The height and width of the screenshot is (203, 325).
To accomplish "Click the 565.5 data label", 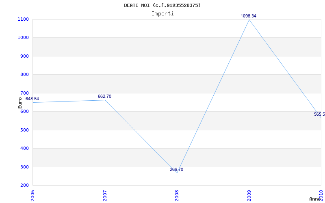I will (x=319, y=114).
